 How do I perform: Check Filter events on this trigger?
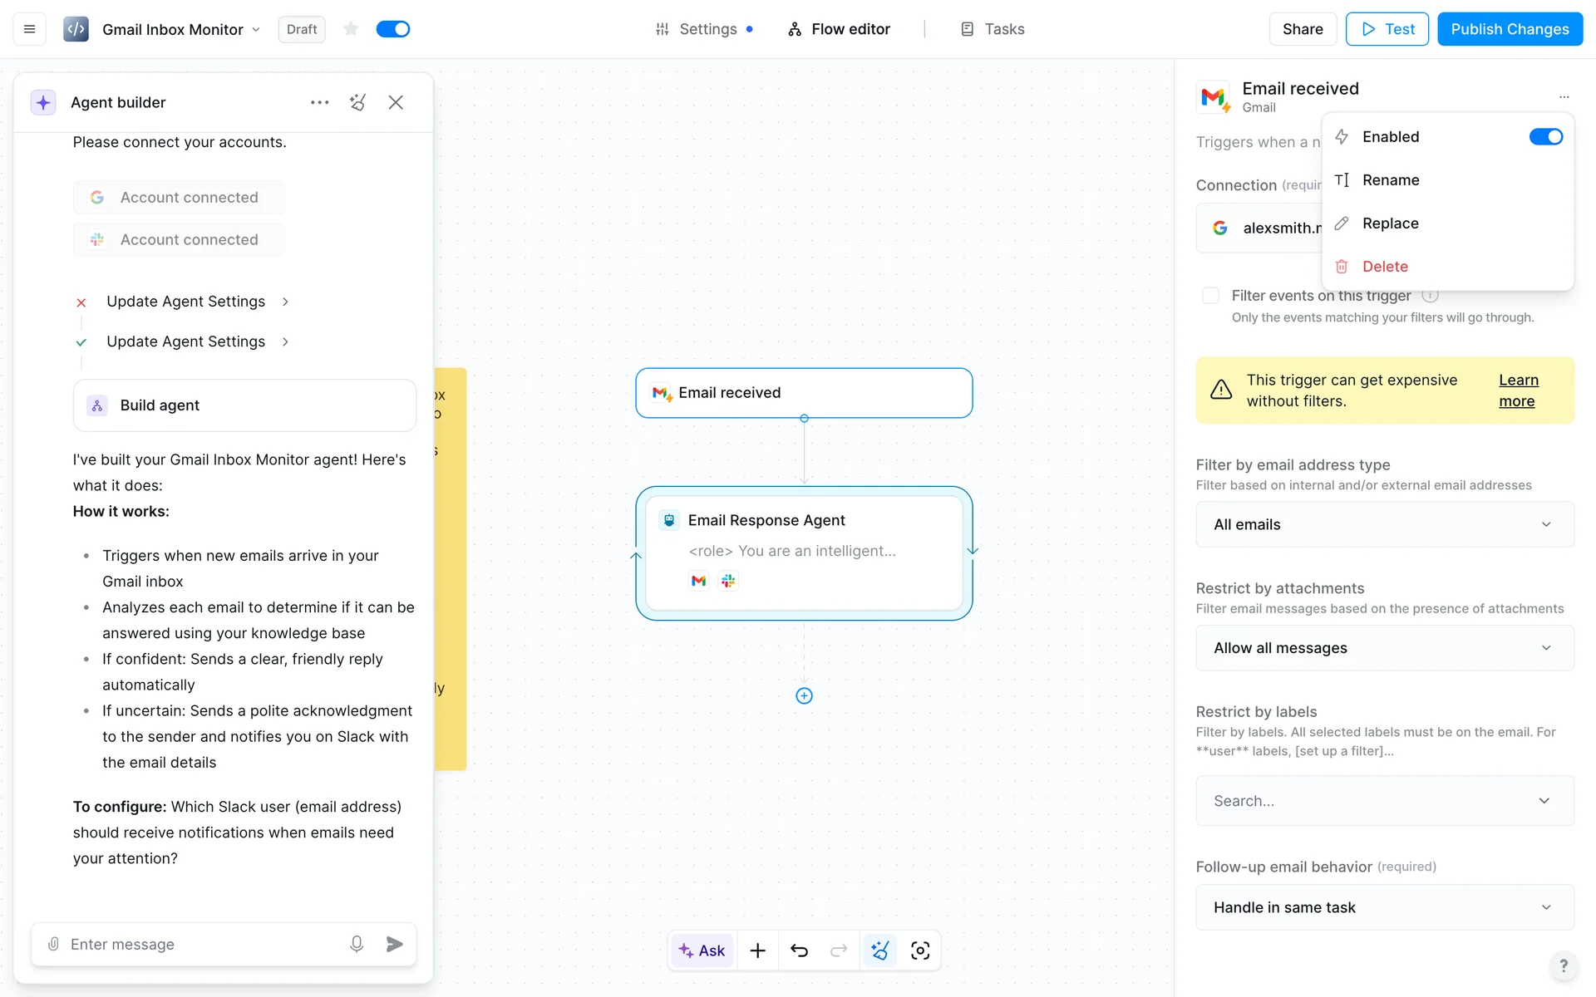point(1210,296)
